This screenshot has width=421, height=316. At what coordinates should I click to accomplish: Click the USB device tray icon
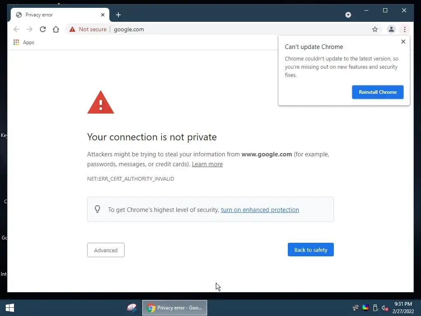[x=375, y=308]
